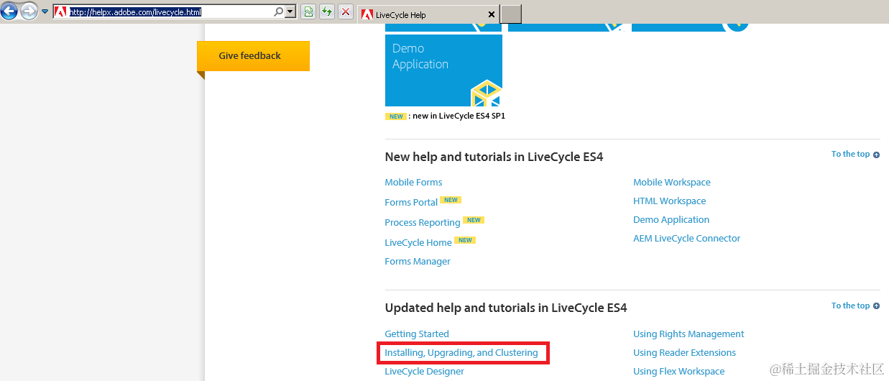The image size is (889, 381).
Task: Open Installing, Upgrading, and Clustering link
Action: pyautogui.click(x=461, y=353)
